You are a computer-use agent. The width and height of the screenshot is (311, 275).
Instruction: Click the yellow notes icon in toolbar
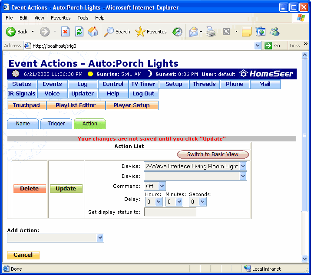[247, 32]
